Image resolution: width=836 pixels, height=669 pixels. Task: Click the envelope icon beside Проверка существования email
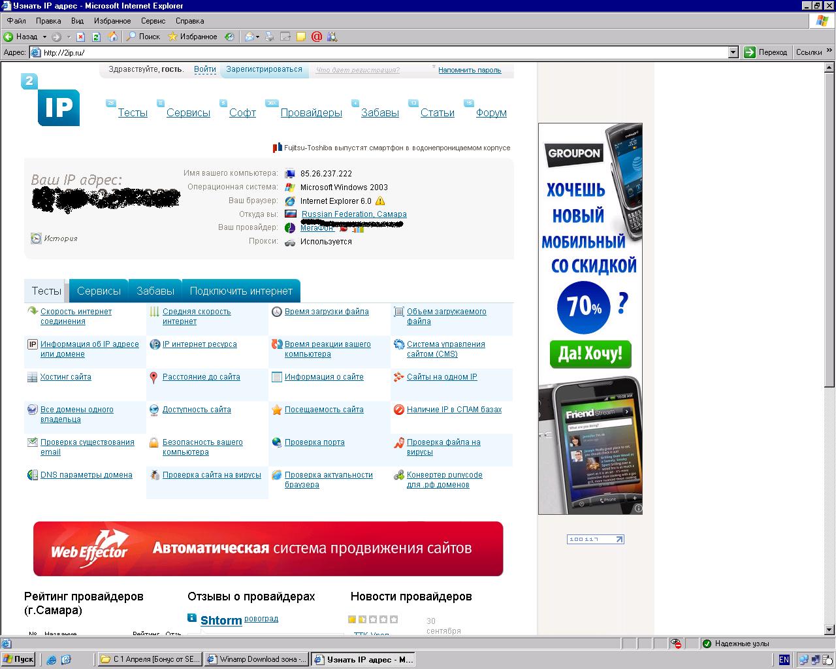coord(32,442)
